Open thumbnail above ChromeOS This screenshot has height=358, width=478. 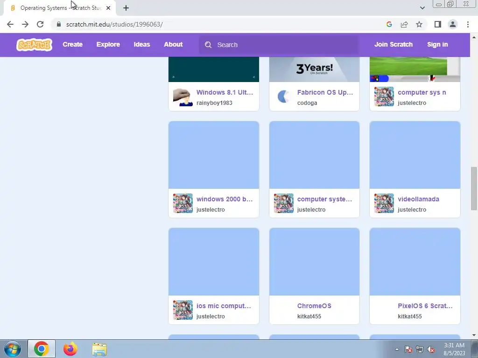[x=314, y=262]
